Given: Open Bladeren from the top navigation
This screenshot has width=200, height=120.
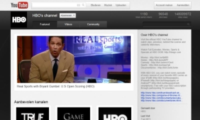Looking at the screenshot, I should click(96, 5).
